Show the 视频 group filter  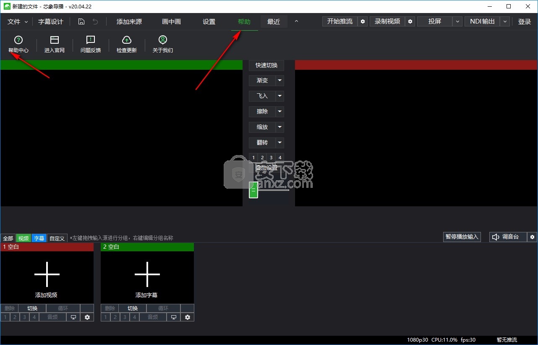pyautogui.click(x=24, y=238)
